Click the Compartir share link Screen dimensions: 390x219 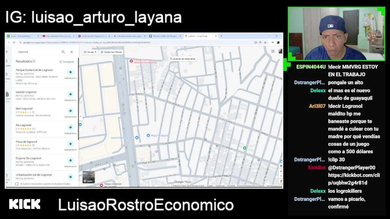[66, 62]
